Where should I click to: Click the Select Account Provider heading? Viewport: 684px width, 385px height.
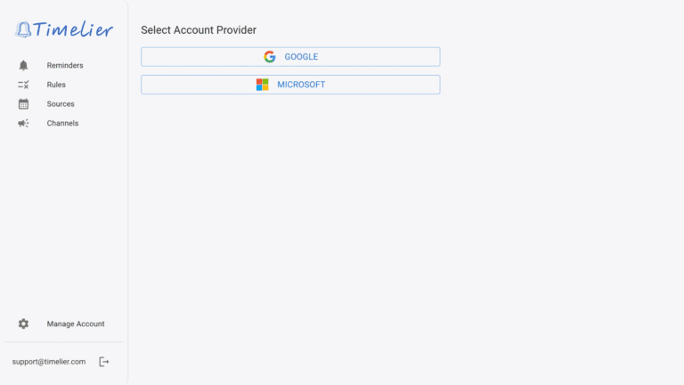(199, 30)
